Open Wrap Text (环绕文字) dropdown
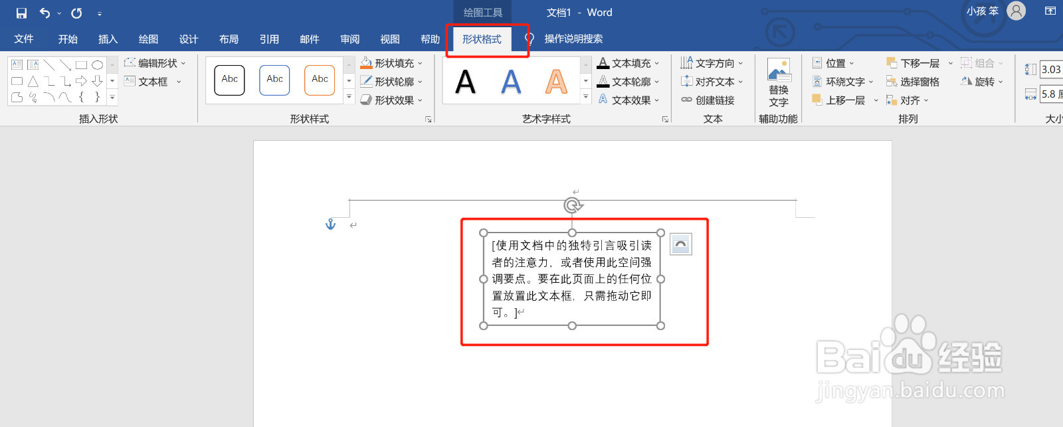 point(842,82)
